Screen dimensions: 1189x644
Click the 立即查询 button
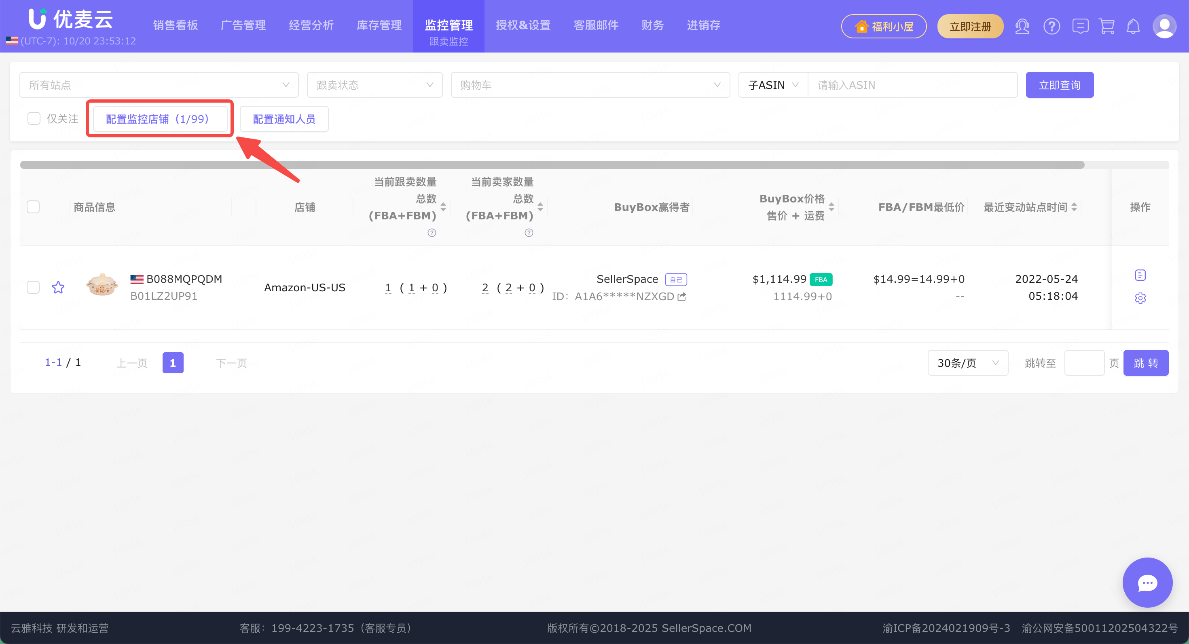click(1059, 85)
